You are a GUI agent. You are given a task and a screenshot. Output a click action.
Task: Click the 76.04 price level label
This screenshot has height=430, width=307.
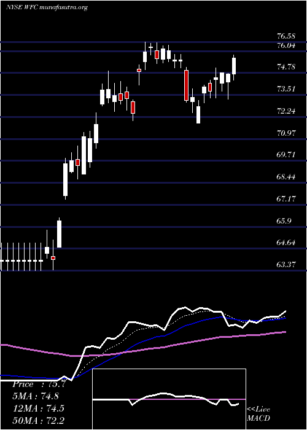click(286, 45)
